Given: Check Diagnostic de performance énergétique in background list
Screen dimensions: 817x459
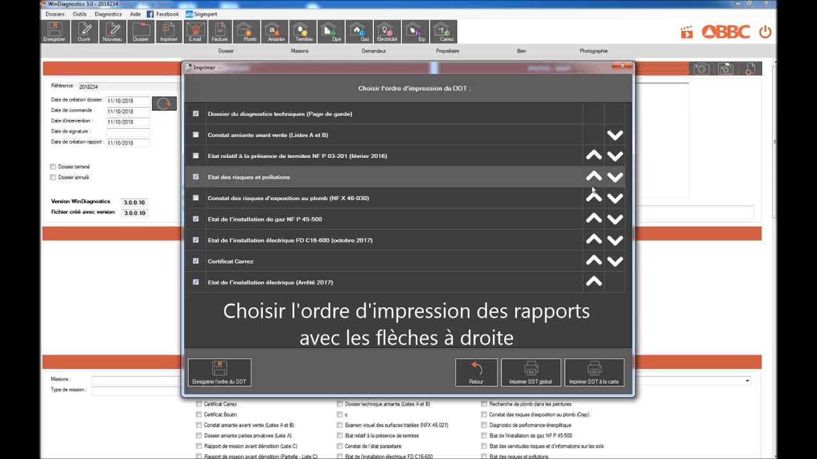Looking at the screenshot, I should click(x=484, y=425).
